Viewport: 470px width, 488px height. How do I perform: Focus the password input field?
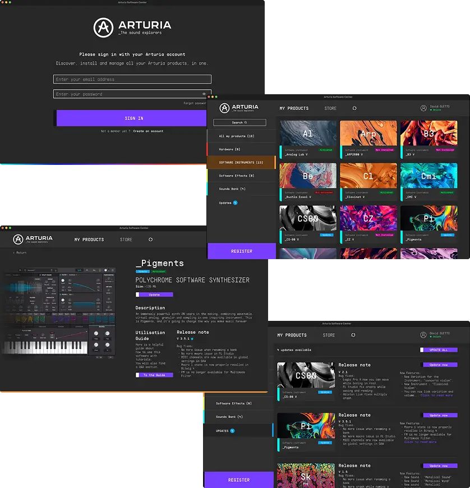click(132, 94)
